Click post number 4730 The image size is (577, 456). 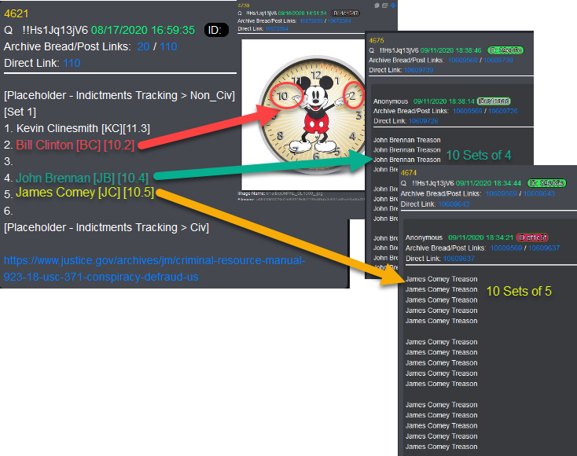pyautogui.click(x=243, y=6)
